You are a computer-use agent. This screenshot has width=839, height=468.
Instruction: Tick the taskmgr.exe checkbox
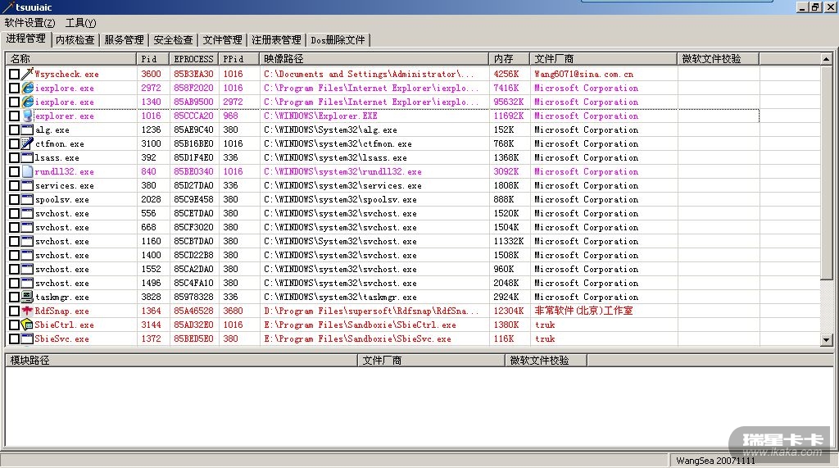[15, 297]
